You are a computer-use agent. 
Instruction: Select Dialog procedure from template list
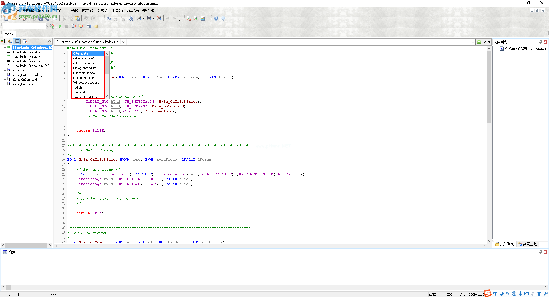(x=85, y=68)
